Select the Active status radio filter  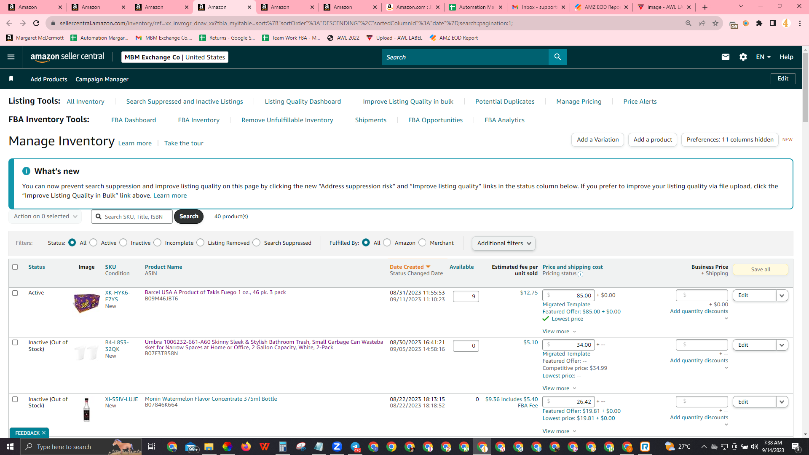click(94, 243)
